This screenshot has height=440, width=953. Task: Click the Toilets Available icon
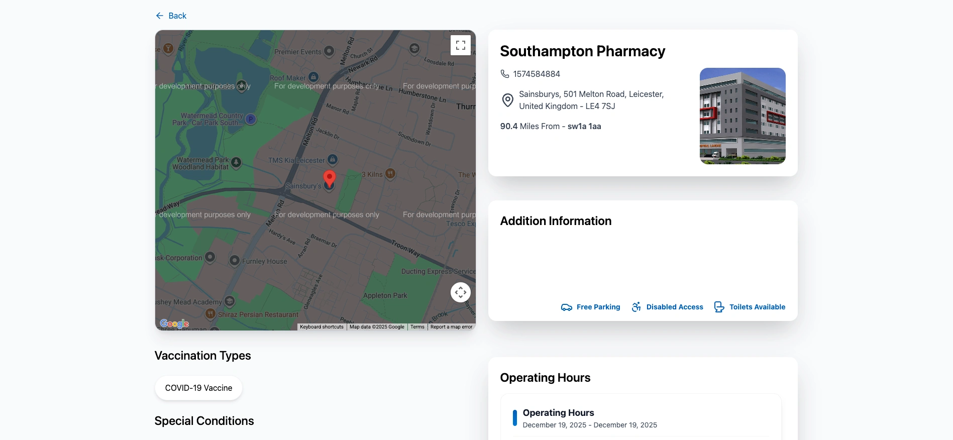click(x=719, y=307)
